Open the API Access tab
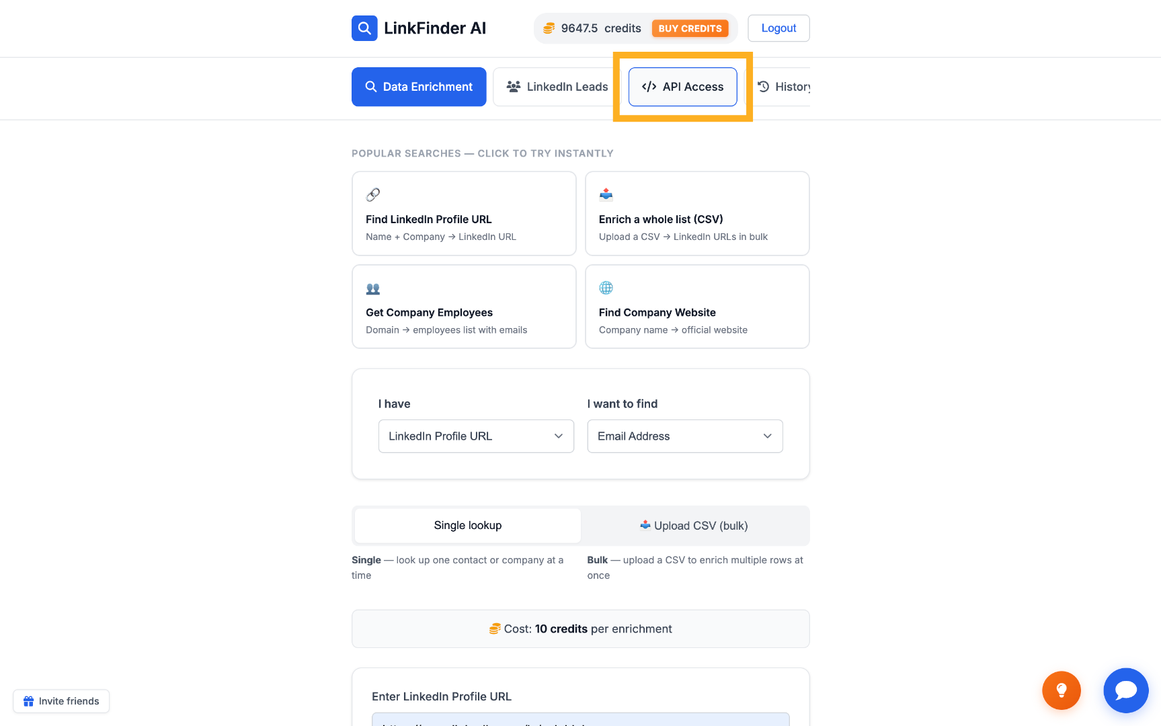 [683, 87]
